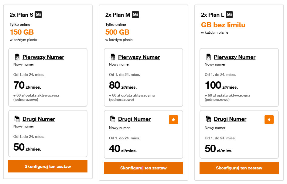This screenshot has height=184, width=287.
Task: Click the SIM card icon in Plan L Pierwszy Numer
Action: coord(208,57)
